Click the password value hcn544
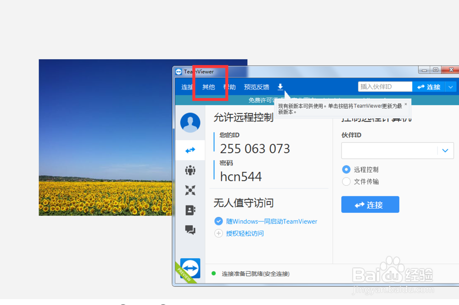Screen dimensions: 459x305 241,177
